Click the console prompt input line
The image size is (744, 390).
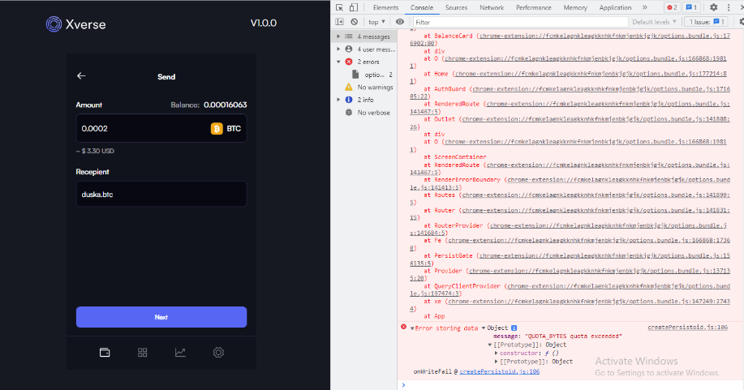(570, 385)
